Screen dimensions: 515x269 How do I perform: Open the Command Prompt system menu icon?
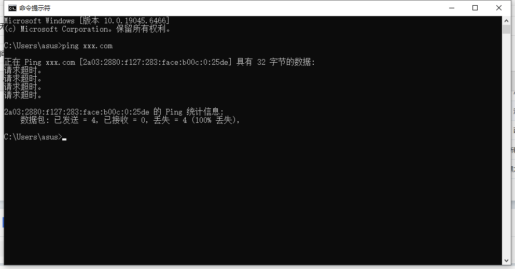(x=12, y=8)
